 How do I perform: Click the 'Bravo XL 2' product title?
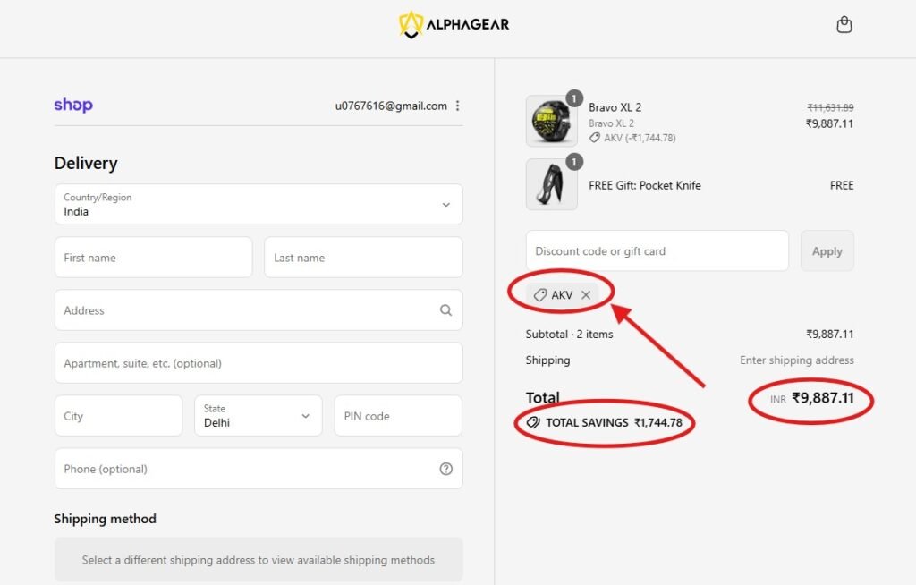pyautogui.click(x=615, y=107)
